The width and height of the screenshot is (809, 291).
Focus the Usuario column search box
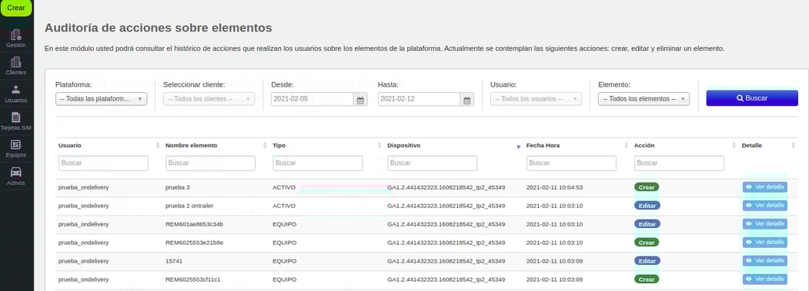pos(104,164)
